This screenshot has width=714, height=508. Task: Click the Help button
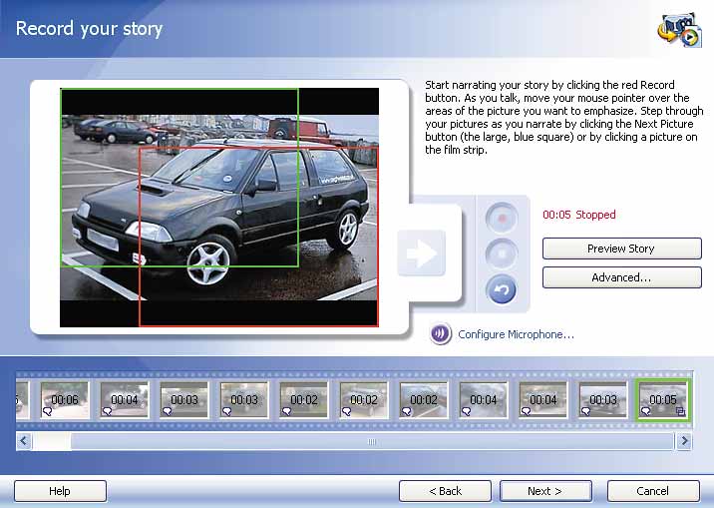60,491
